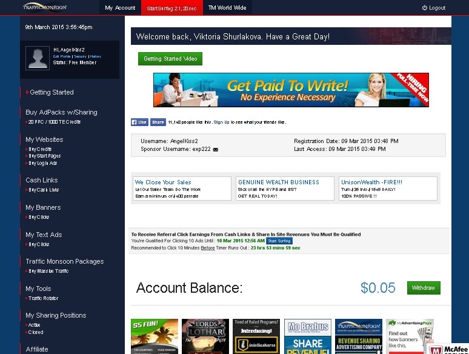Click the Facebook Like button
This screenshot has height=354, width=469.
[139, 122]
